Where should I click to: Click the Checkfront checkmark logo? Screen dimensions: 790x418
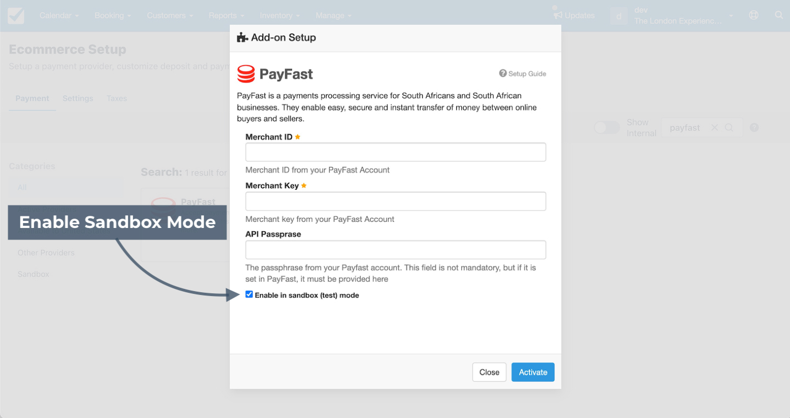pyautogui.click(x=16, y=16)
